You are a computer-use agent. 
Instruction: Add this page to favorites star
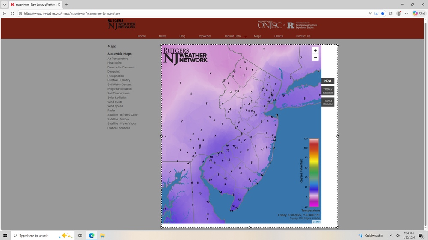click(383, 13)
